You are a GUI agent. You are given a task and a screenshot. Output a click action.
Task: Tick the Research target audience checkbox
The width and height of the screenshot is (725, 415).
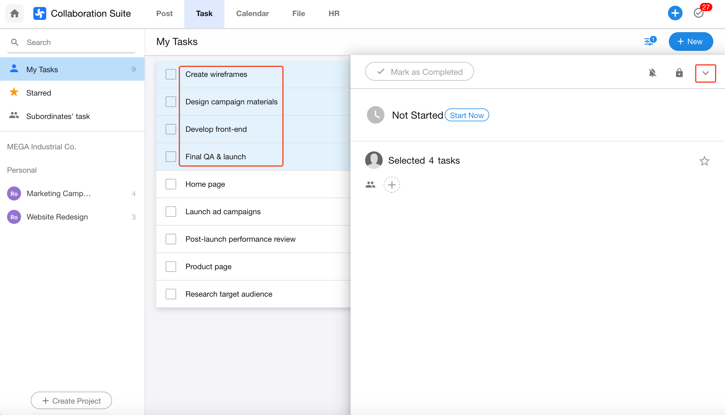coord(171,294)
